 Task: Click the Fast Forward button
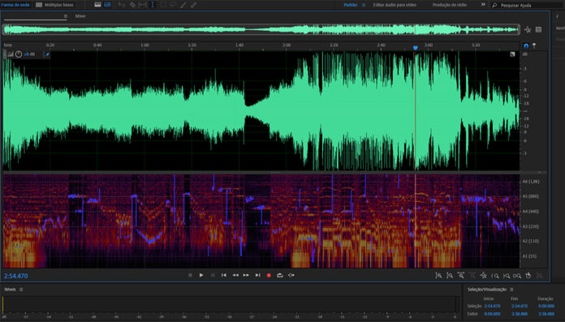point(246,275)
